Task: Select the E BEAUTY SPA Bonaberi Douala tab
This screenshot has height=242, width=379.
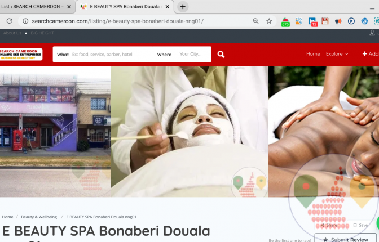Action: 125,7
